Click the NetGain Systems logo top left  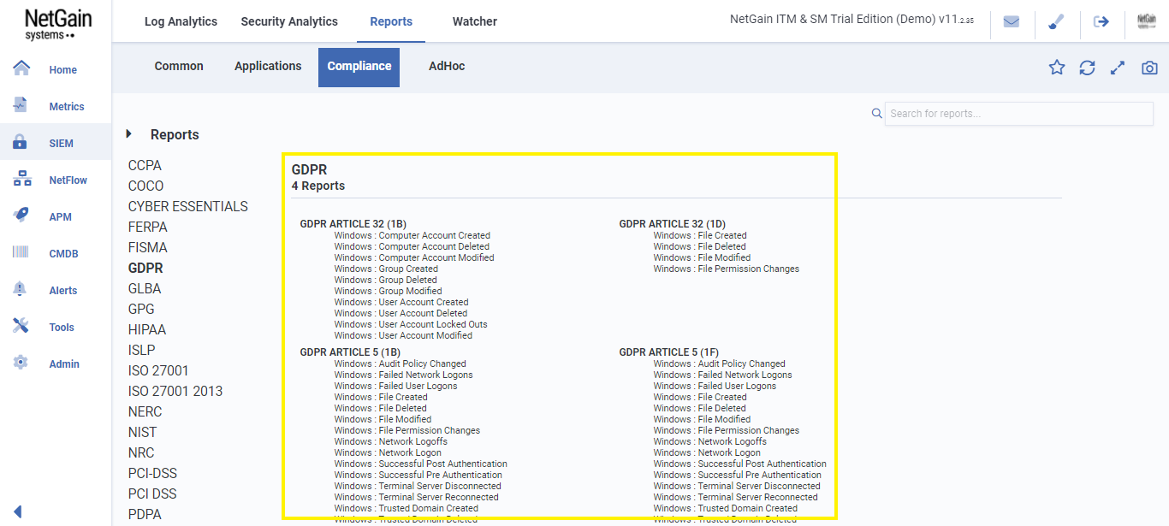pyautogui.click(x=57, y=24)
